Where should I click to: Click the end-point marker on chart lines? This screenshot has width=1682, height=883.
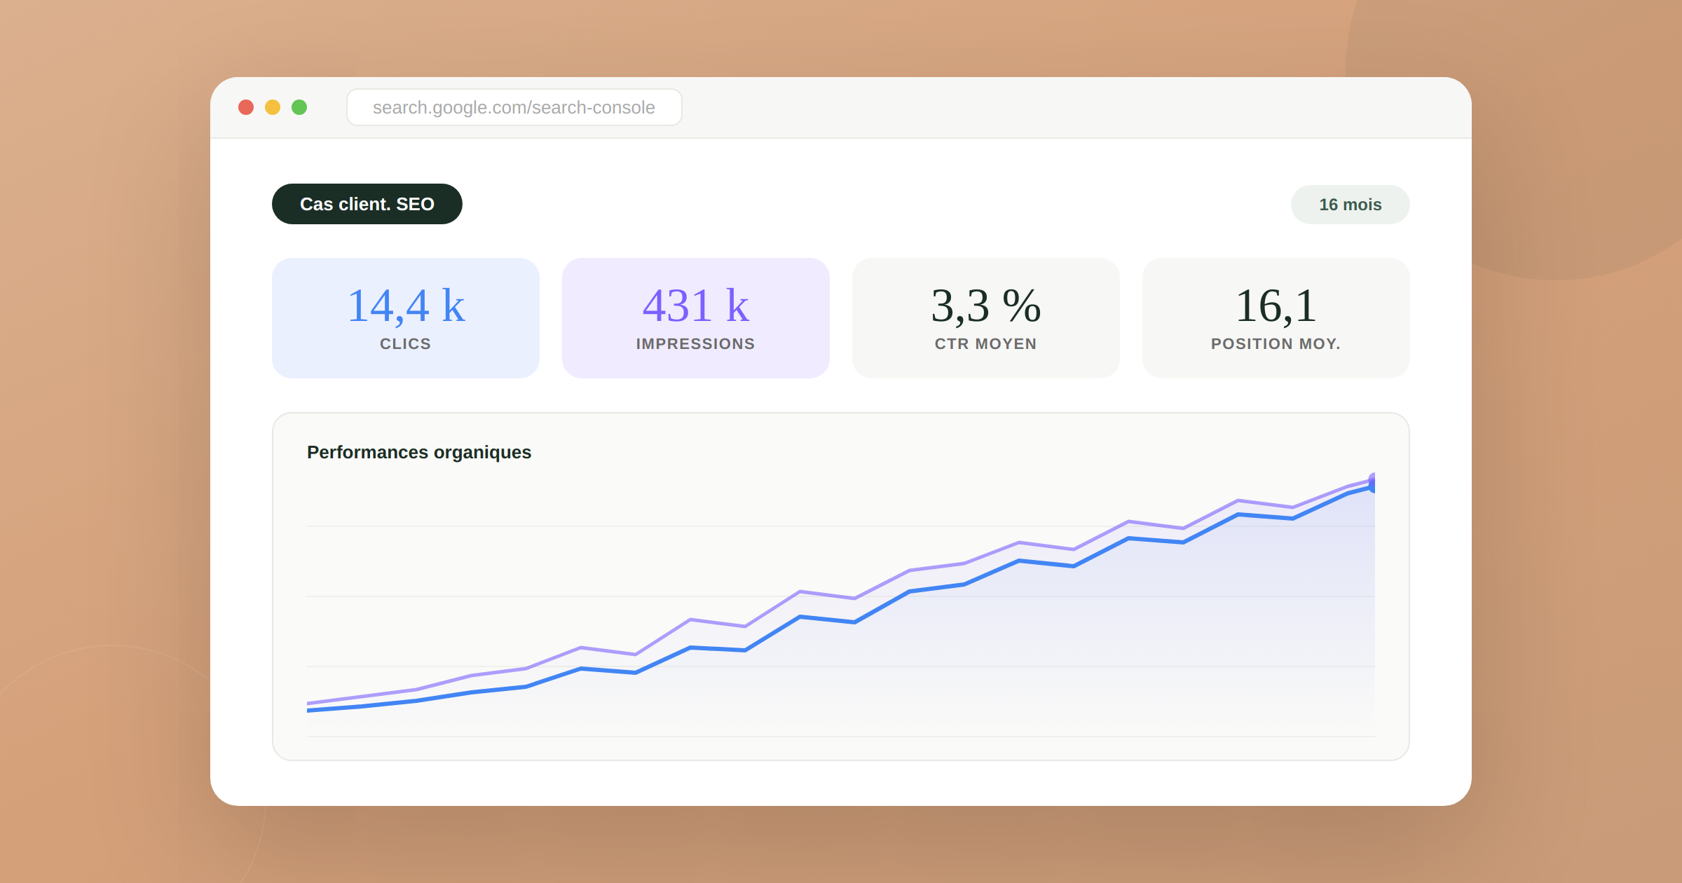(1372, 483)
